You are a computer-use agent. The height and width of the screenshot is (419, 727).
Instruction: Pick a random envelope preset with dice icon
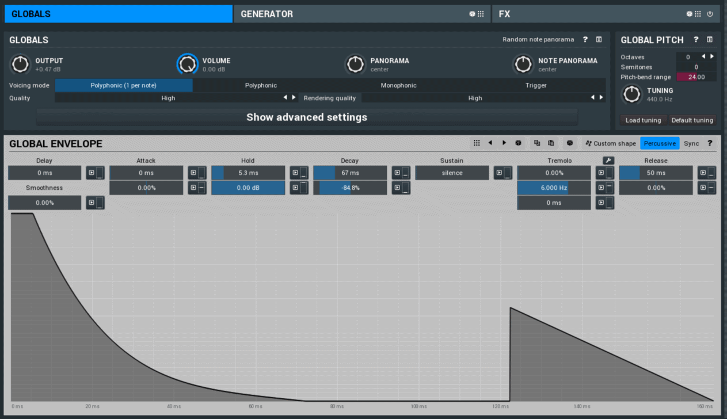click(518, 143)
